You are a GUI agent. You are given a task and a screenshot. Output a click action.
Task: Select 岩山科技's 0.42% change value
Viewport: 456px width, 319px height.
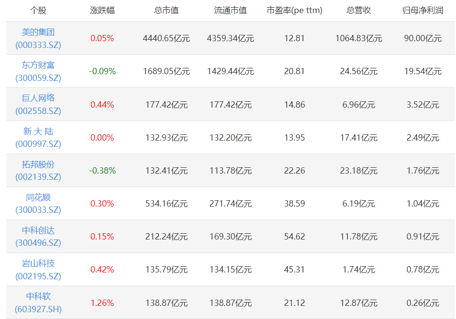102,270
